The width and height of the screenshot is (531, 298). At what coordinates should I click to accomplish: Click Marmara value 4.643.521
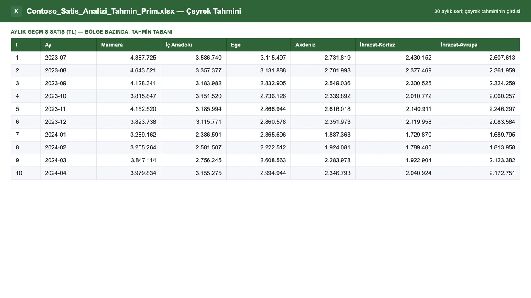coord(129,70)
